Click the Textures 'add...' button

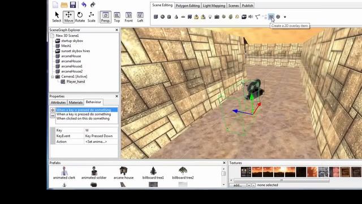238,185
